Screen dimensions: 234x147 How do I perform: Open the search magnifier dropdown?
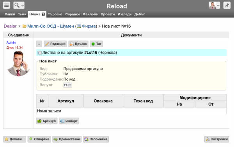tap(19, 5)
